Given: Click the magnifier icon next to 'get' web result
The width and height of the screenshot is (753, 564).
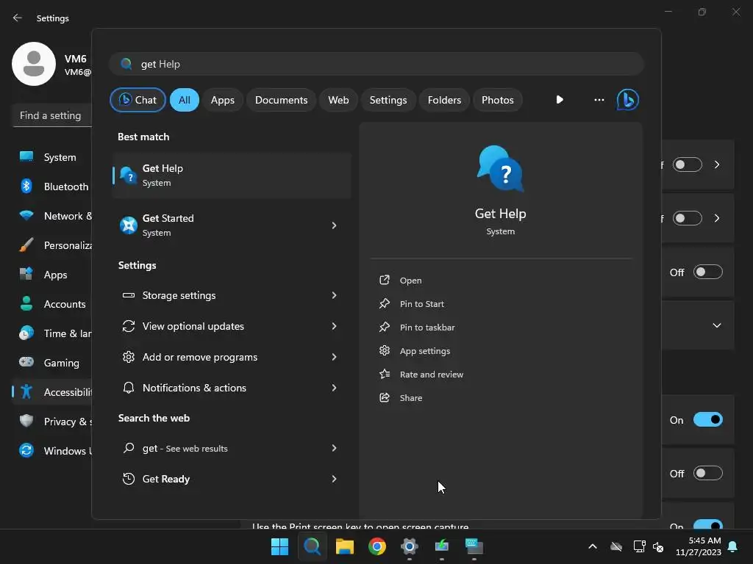Looking at the screenshot, I should tap(129, 448).
